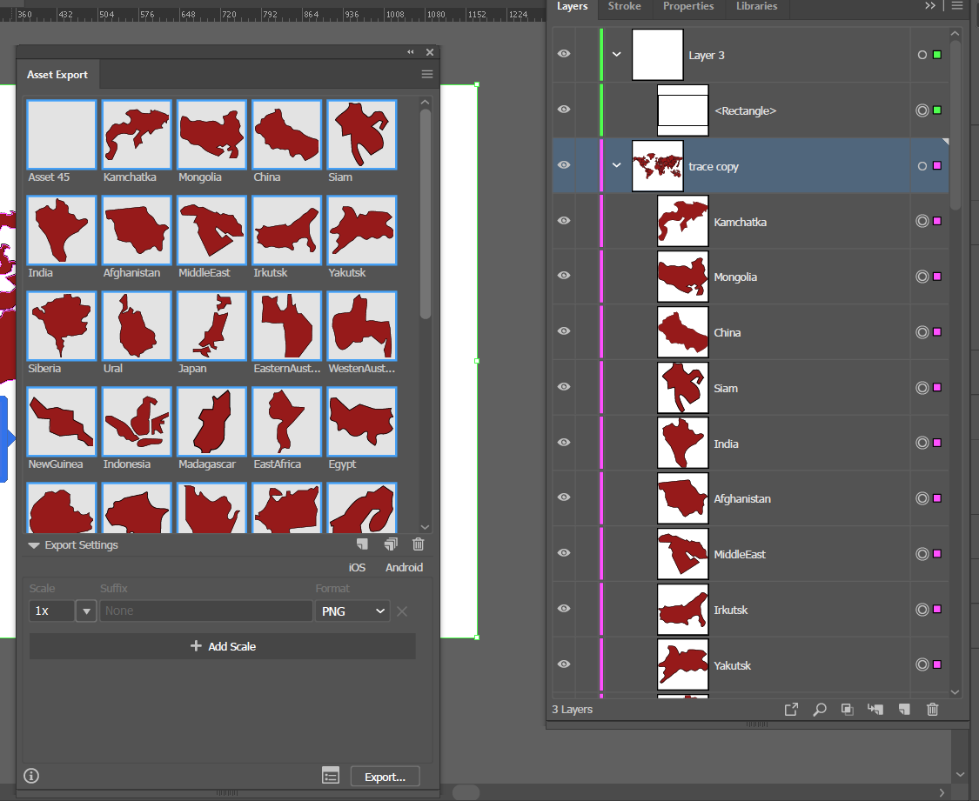
Task: Open Asset Export panel menu
Action: [427, 74]
